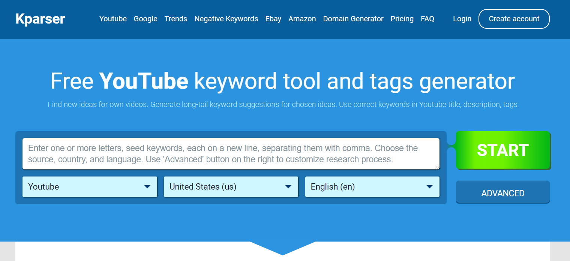Image resolution: width=570 pixels, height=261 pixels.
Task: Click the 'Find new ideas' subtitle text
Action: 282,105
